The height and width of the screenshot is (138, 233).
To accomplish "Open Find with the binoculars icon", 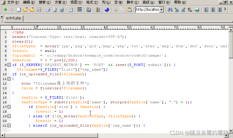I will tap(170, 10).
